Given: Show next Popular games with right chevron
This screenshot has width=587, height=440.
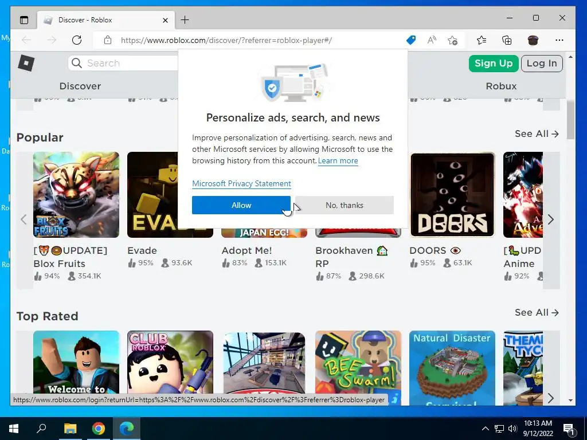Looking at the screenshot, I should [551, 219].
